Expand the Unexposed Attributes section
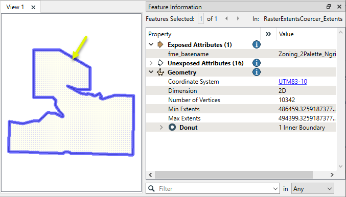The image size is (346, 197). click(x=151, y=63)
